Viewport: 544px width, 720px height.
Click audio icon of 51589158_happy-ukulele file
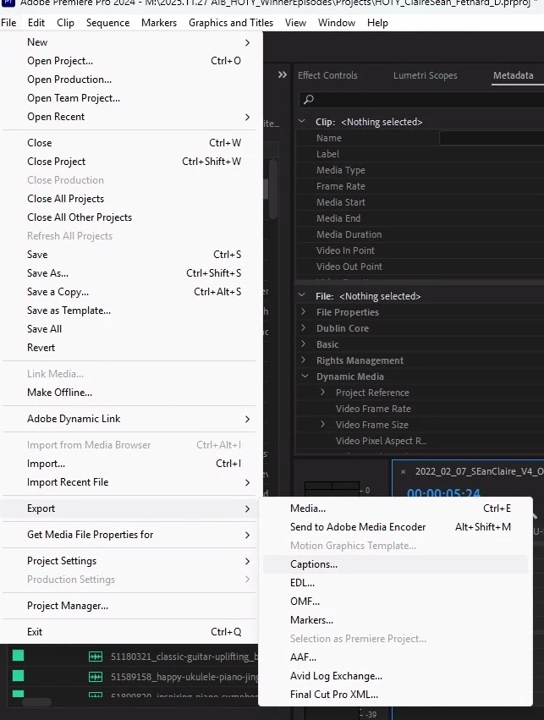pos(96,677)
